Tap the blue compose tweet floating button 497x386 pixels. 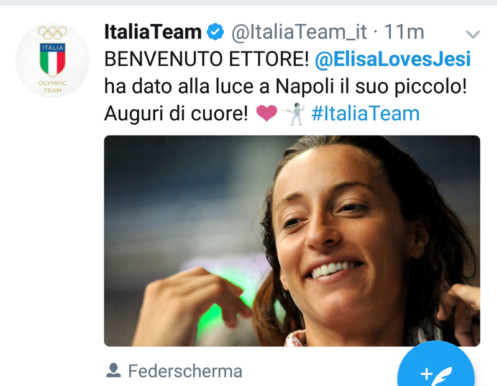pyautogui.click(x=436, y=366)
